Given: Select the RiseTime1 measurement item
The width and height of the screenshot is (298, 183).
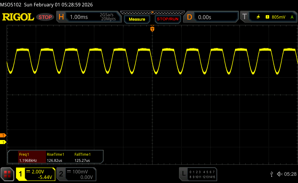Looking at the screenshot, I should pyautogui.click(x=55, y=157).
